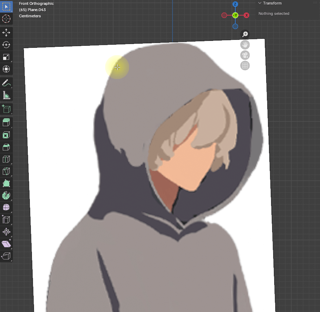This screenshot has width=320, height=312.
Task: Click the "Nothing selected" text
Action: [274, 14]
